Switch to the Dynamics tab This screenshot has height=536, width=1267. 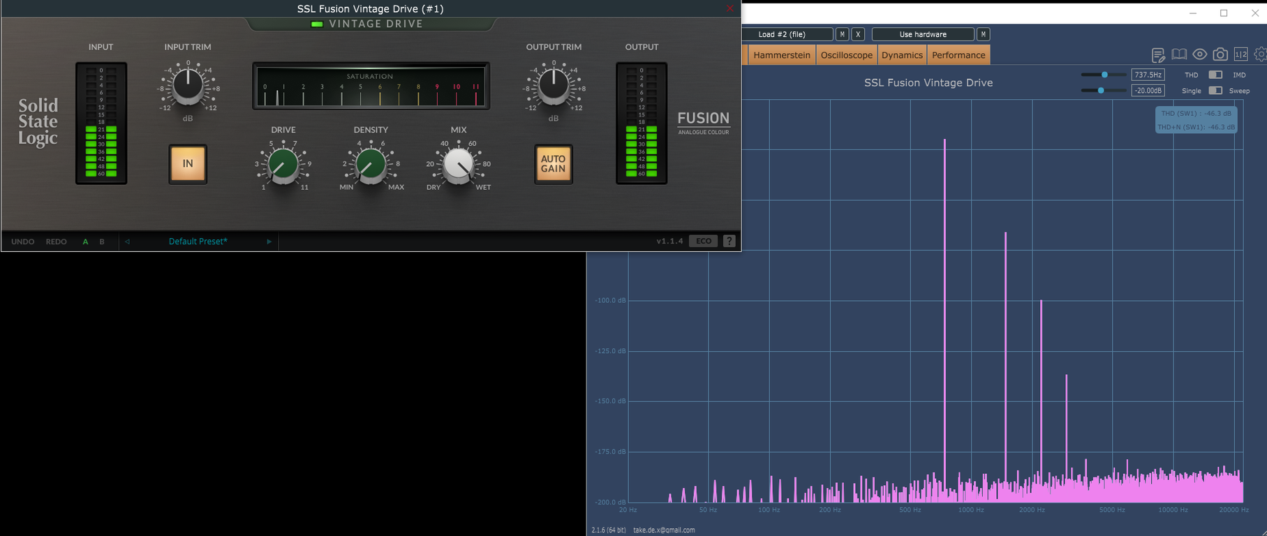(x=902, y=55)
